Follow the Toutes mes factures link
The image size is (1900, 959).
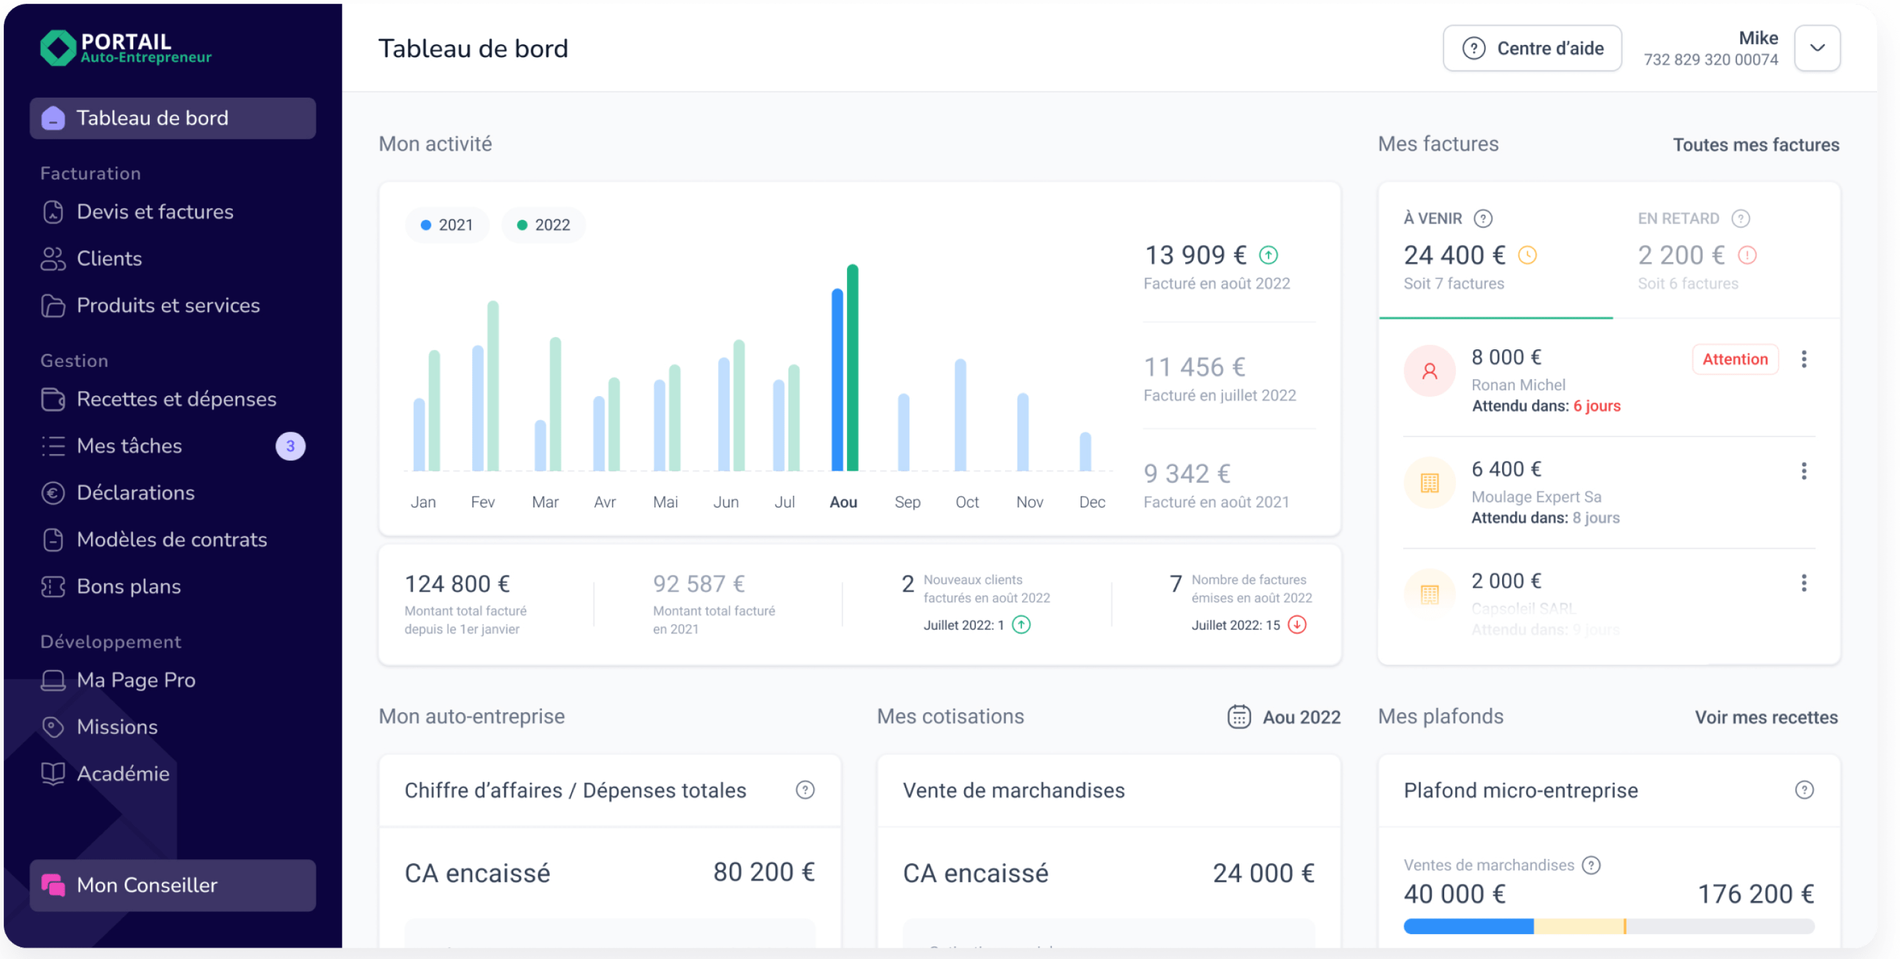(x=1756, y=144)
